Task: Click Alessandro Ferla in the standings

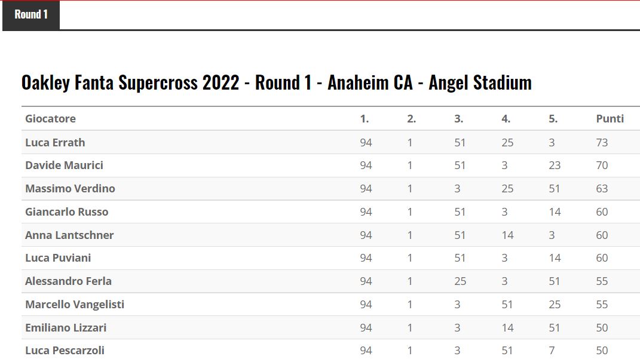Action: click(68, 281)
